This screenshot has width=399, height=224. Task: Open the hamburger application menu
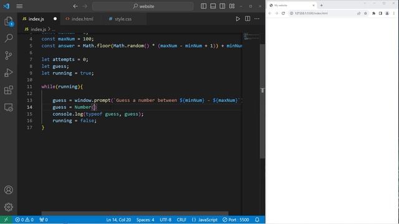[19, 6]
